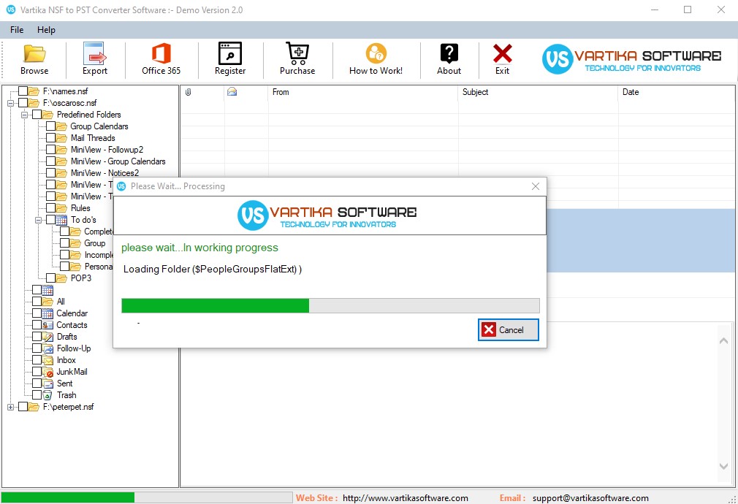Select the Calendar folder icon in tree
Screen dimensions: 738x504
pyautogui.click(x=47, y=313)
